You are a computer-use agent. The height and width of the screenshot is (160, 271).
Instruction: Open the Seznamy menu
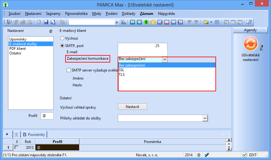pyautogui.click(x=53, y=14)
